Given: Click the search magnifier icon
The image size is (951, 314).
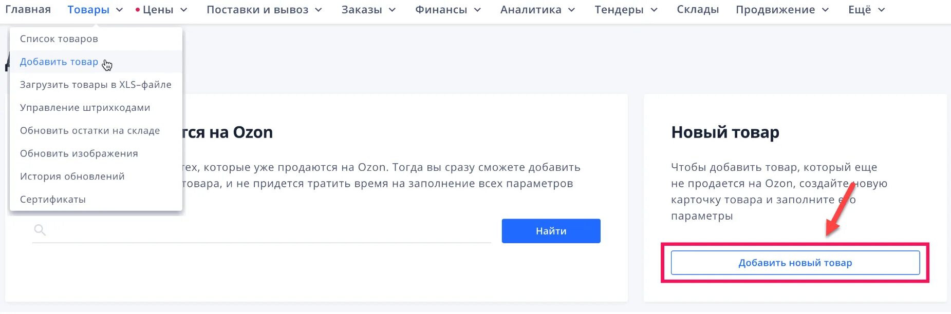Looking at the screenshot, I should 40,230.
